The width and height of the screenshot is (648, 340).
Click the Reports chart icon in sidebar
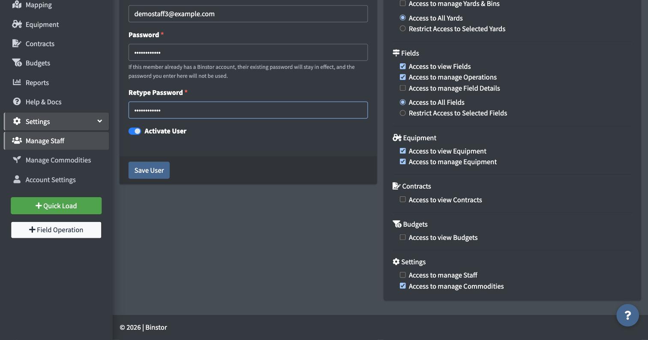tap(17, 82)
